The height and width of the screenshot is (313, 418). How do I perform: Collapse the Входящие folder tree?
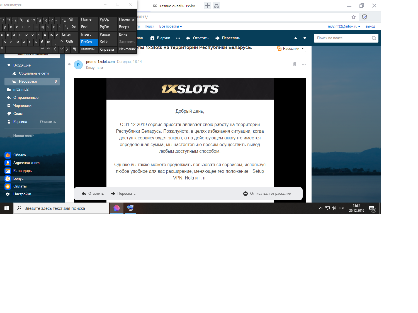[x=9, y=65]
